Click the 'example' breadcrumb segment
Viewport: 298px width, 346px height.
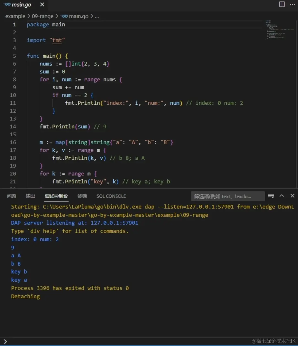click(x=15, y=16)
